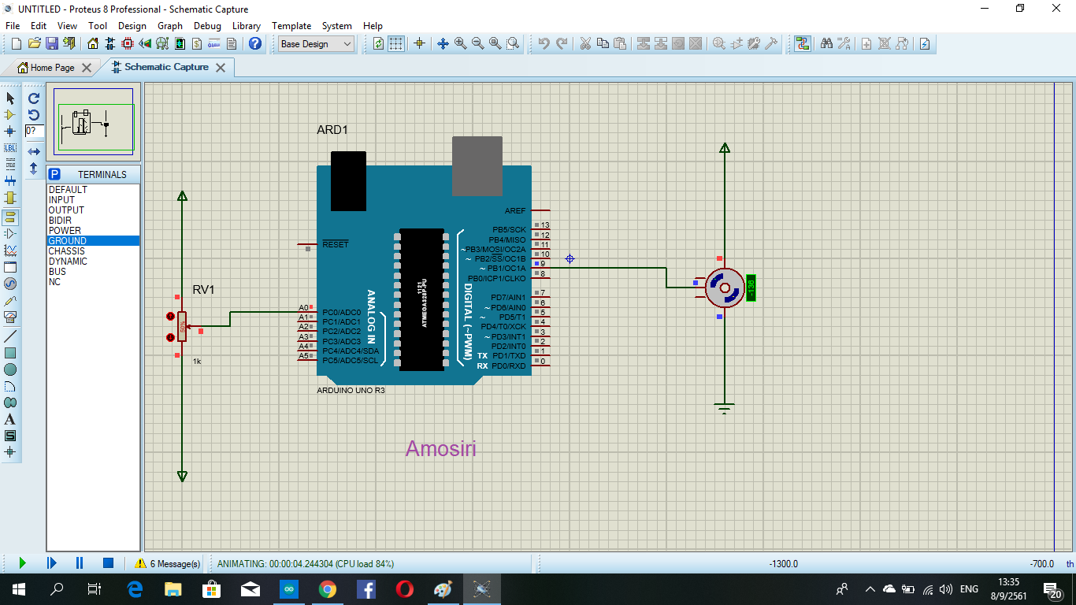
Task: Open the Debug menu
Action: (207, 26)
